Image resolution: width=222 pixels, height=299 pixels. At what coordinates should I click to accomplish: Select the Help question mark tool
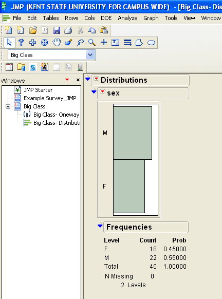21,42
